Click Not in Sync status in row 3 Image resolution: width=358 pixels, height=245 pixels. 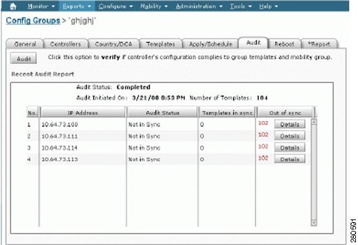(x=144, y=148)
